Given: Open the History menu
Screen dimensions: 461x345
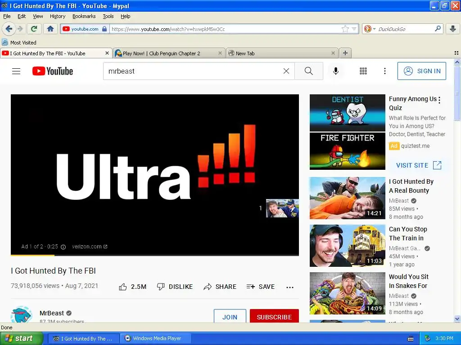Looking at the screenshot, I should pyautogui.click(x=58, y=16).
